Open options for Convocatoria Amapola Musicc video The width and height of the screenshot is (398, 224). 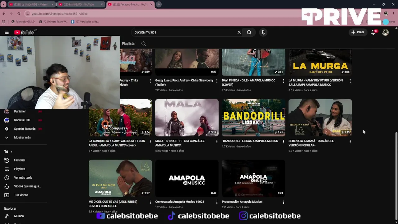[217, 202]
